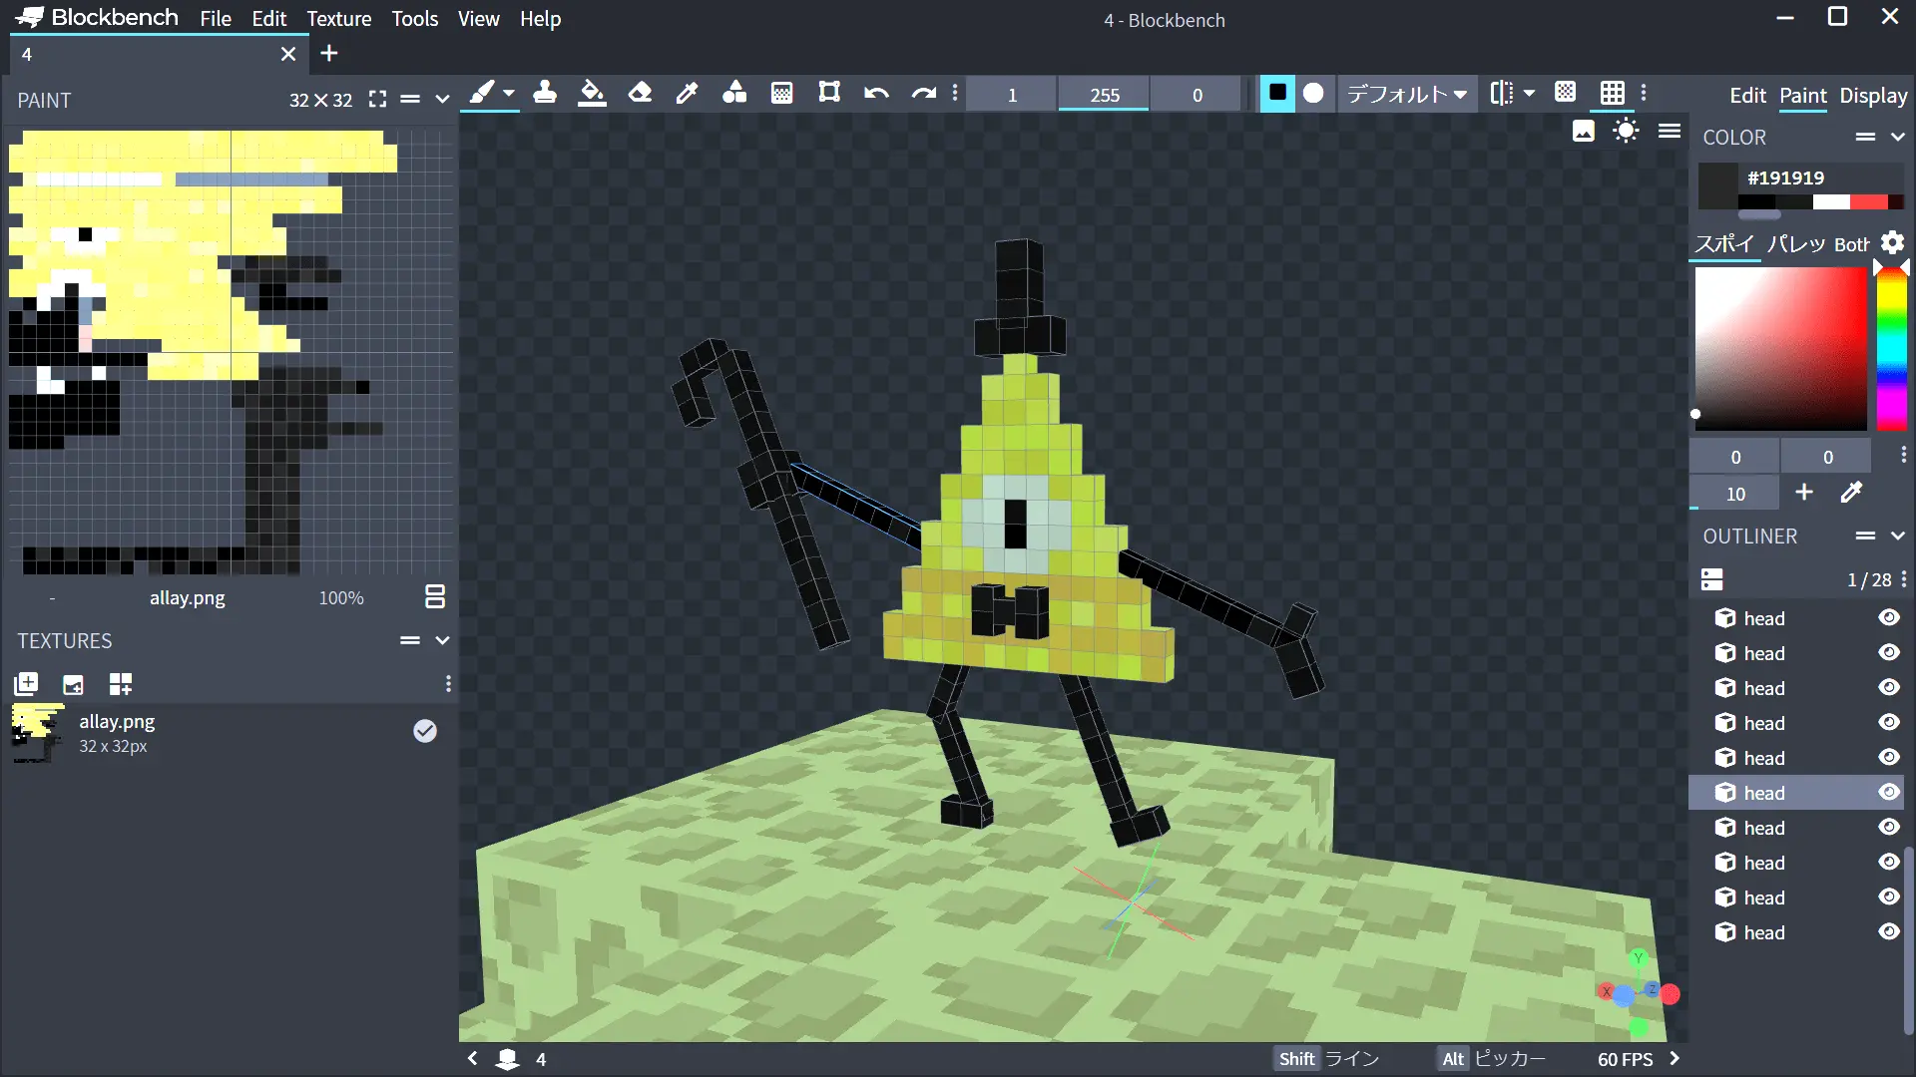Open the Texture menu
The width and height of the screenshot is (1916, 1077).
338,19
